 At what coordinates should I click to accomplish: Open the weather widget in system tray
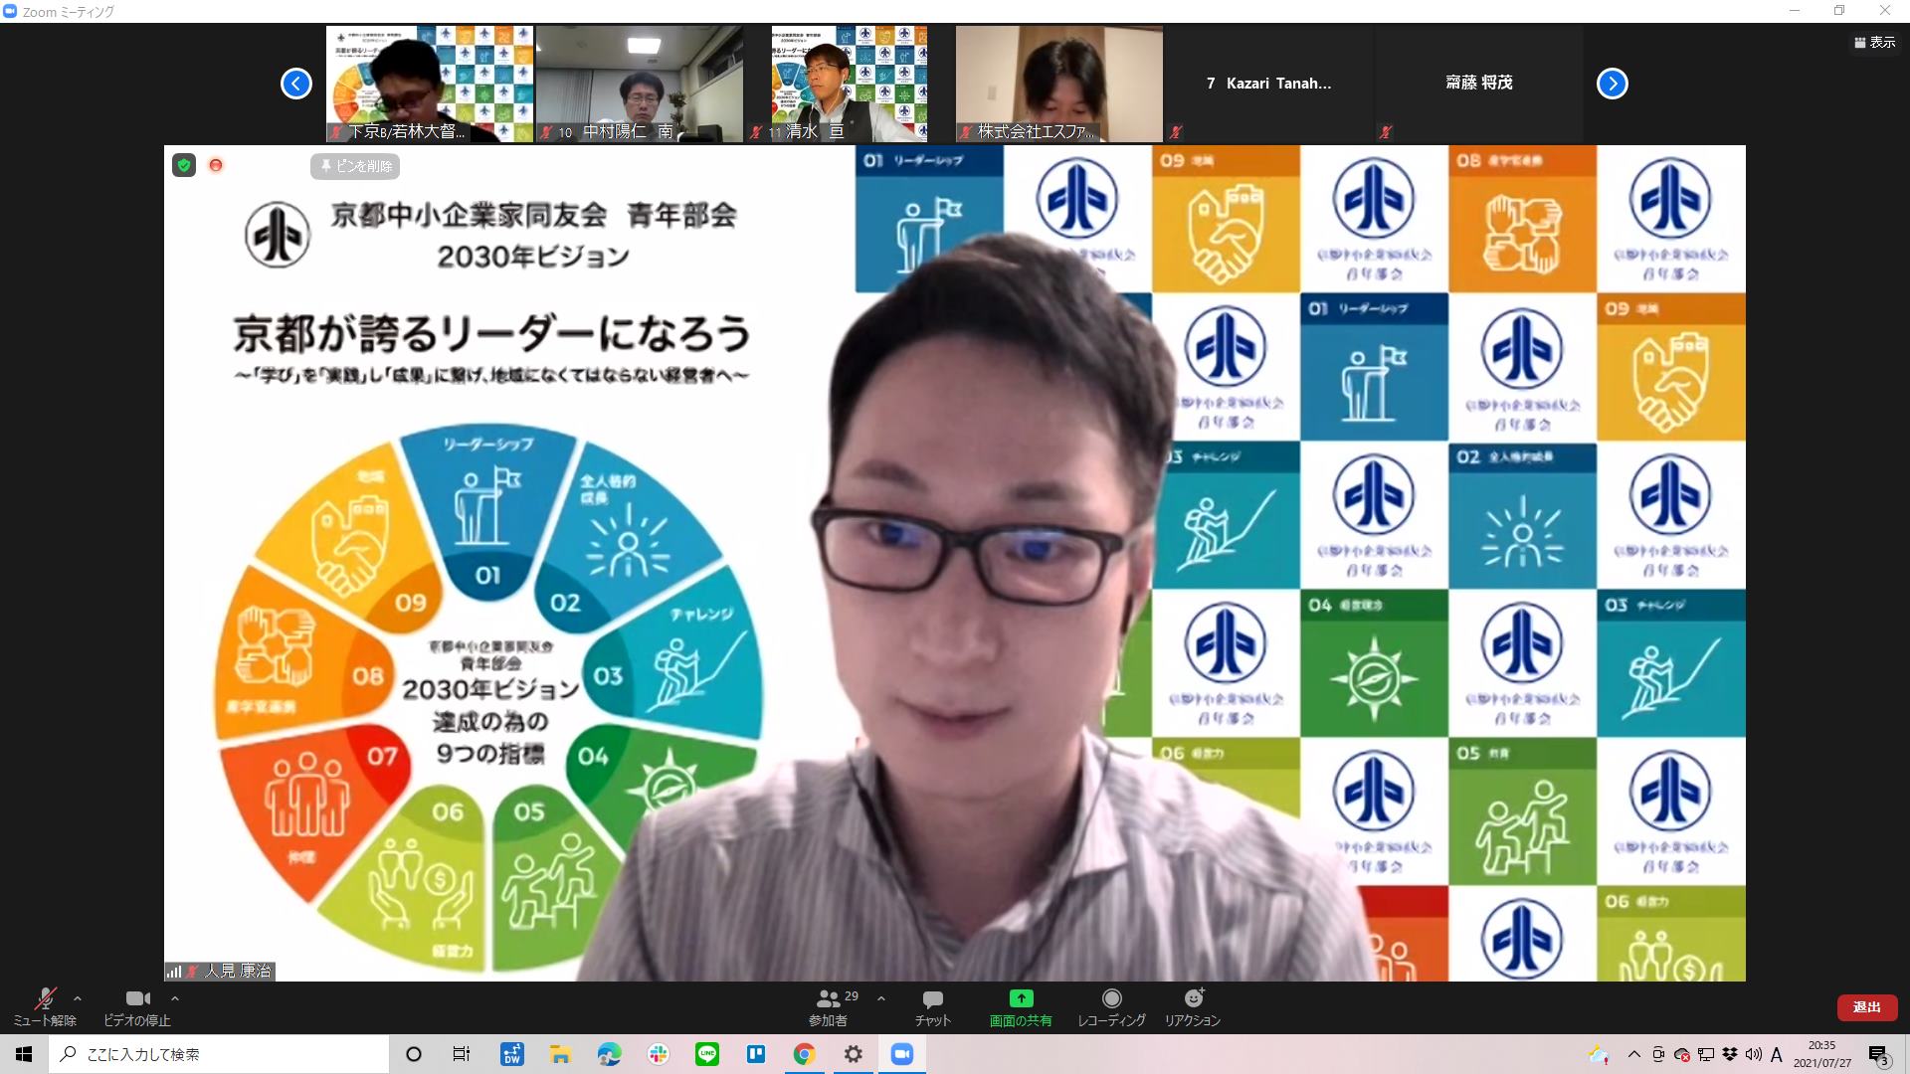pos(1599,1055)
